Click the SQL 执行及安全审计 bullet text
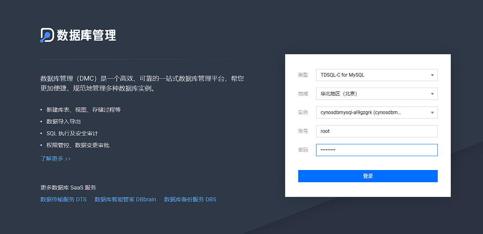Image resolution: width=483 pixels, height=234 pixels. coord(72,133)
